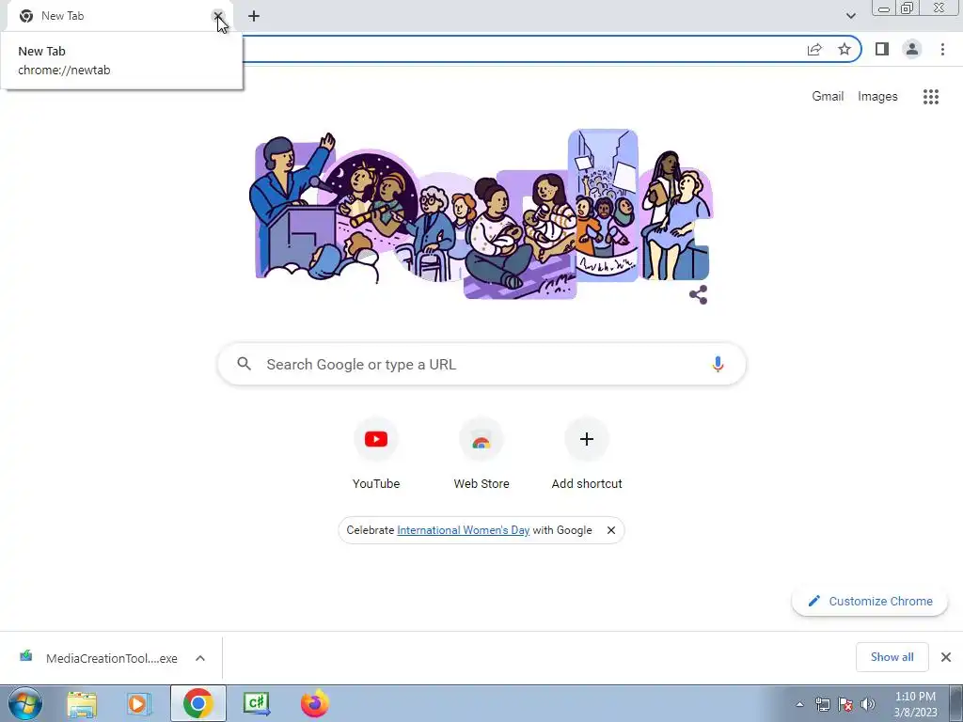Click Show all downloads
963x722 pixels.
(x=892, y=657)
